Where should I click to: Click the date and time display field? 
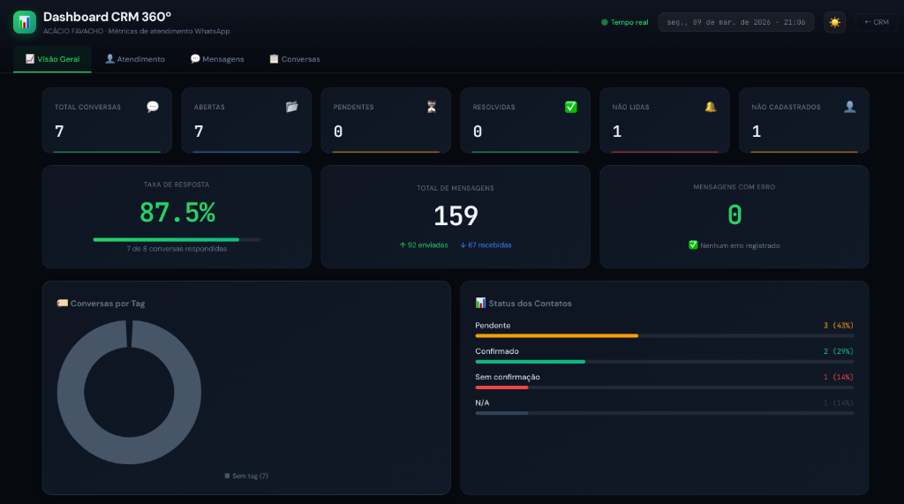[x=735, y=22]
